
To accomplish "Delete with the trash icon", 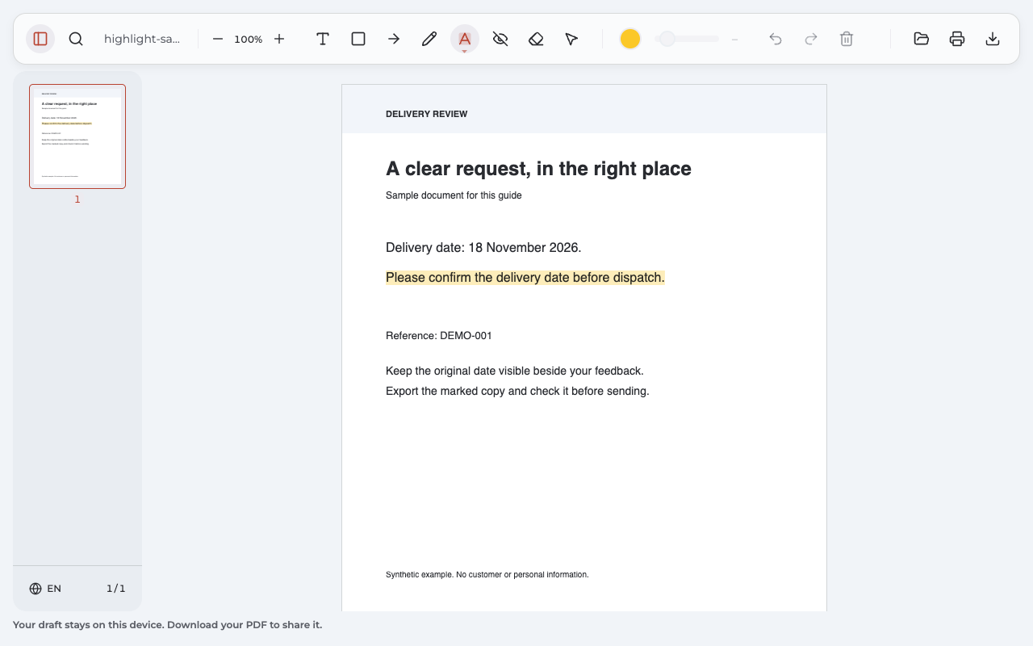I will pos(847,39).
